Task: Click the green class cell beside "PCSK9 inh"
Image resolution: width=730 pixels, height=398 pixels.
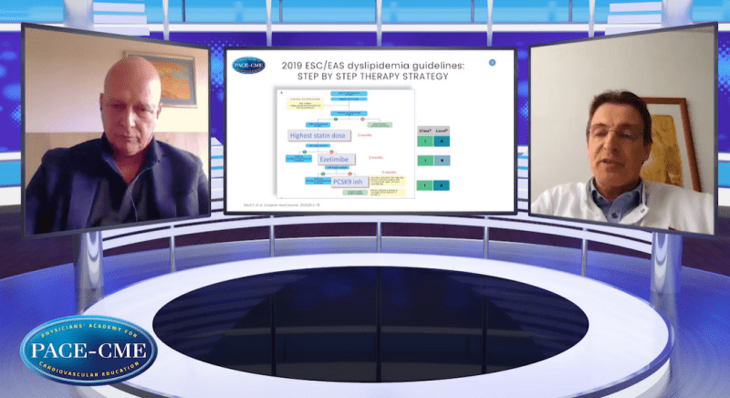Action: (x=425, y=185)
